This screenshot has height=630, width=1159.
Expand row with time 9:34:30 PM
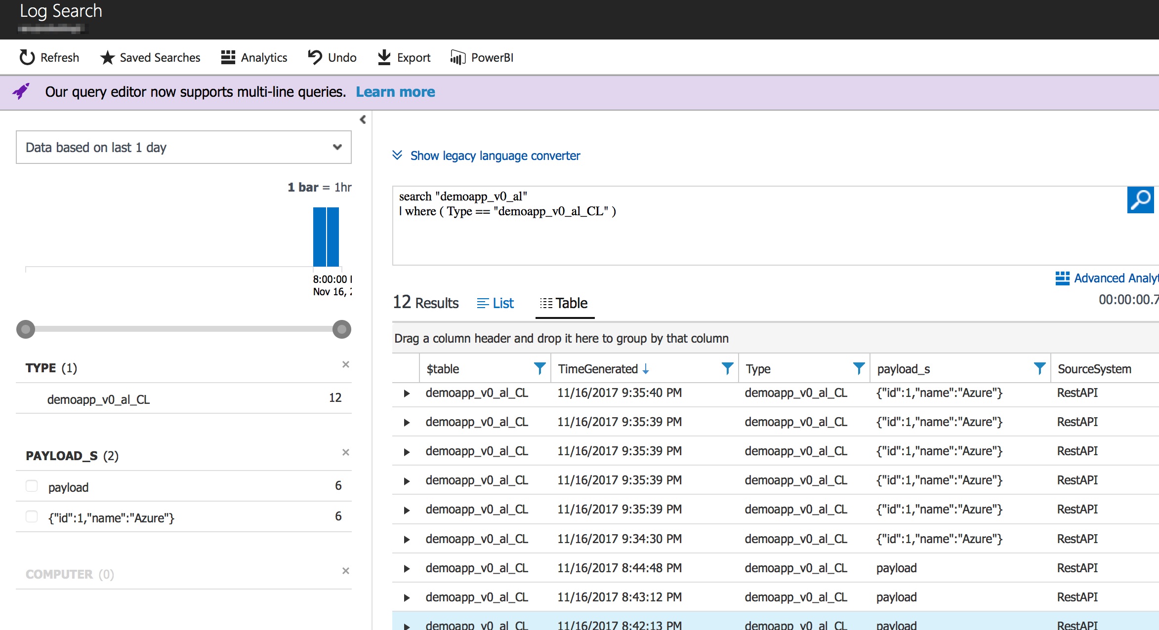point(407,540)
